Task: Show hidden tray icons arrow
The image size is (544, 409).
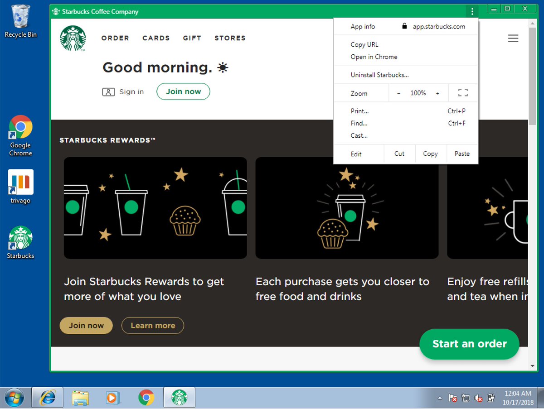Action: coord(440,398)
